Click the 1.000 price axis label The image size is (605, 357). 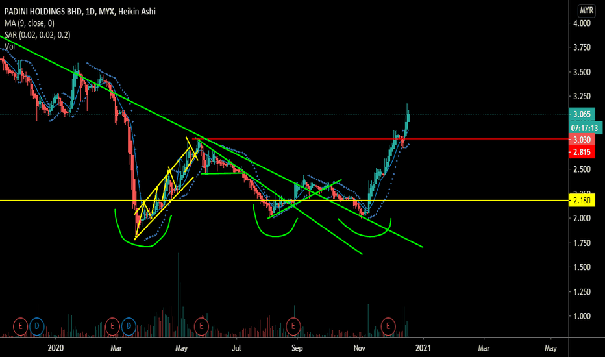(x=582, y=316)
